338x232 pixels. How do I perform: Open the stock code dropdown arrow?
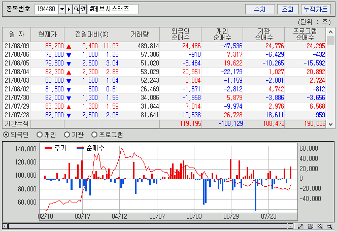click(x=62, y=9)
